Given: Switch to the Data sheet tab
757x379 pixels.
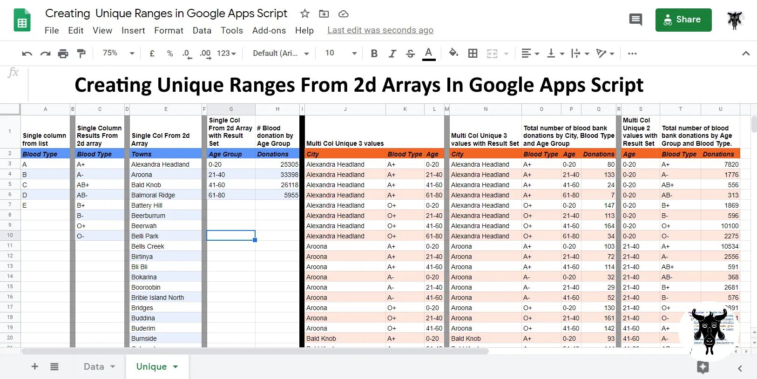Looking at the screenshot, I should [94, 366].
